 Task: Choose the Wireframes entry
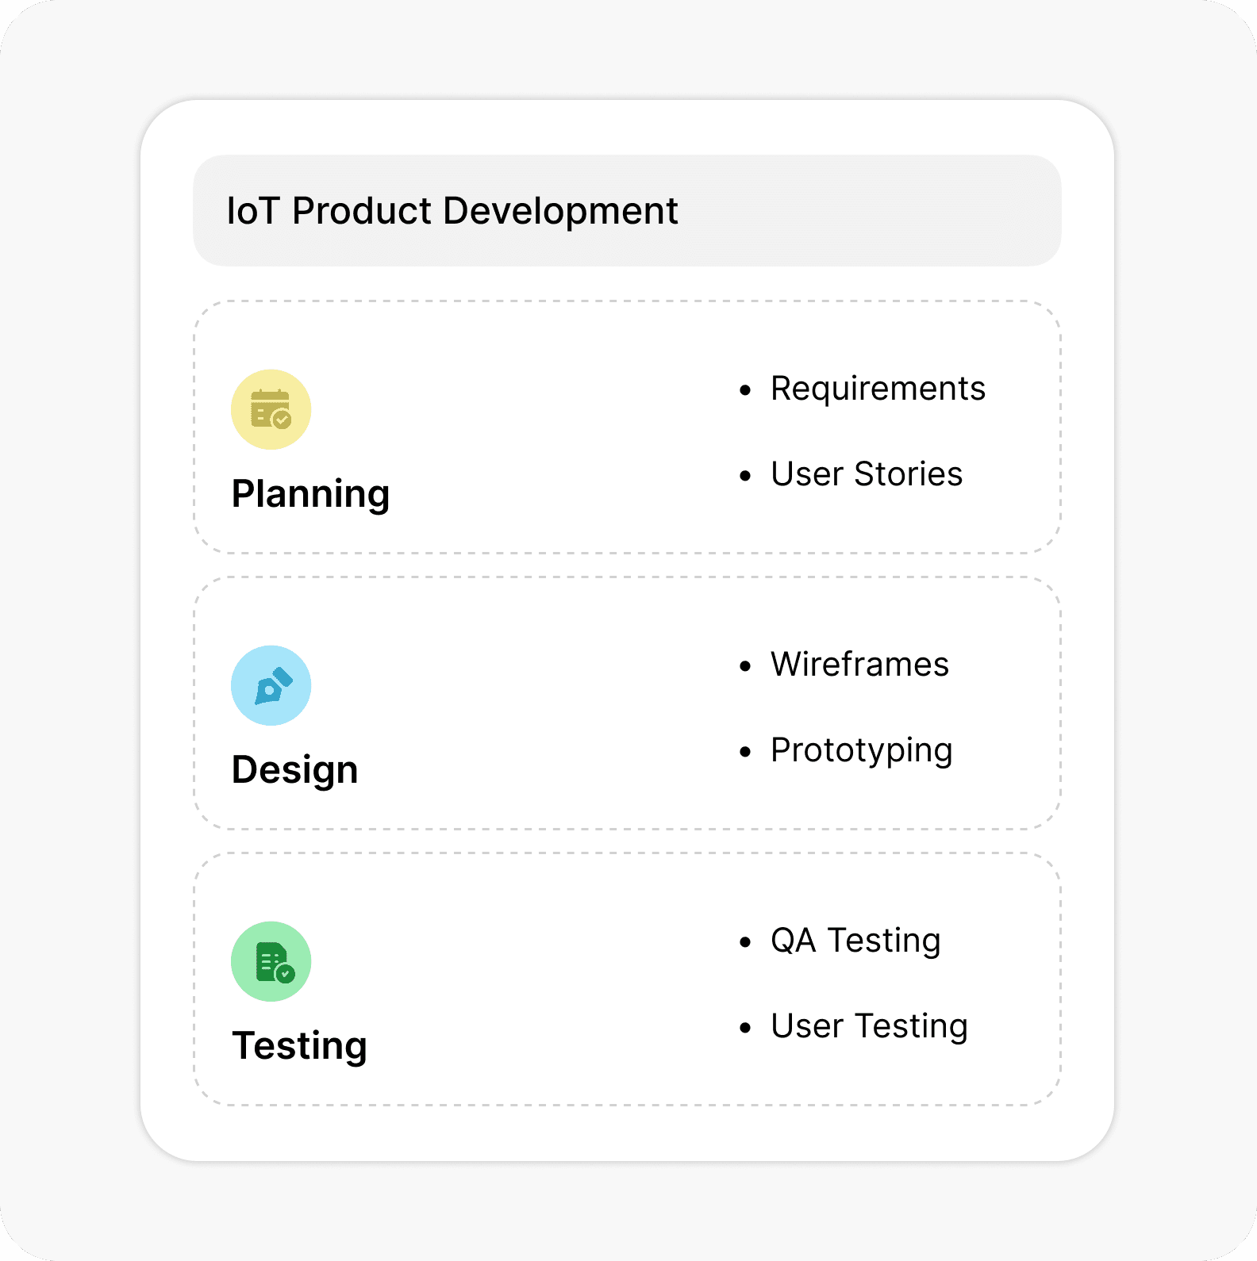pos(859,665)
